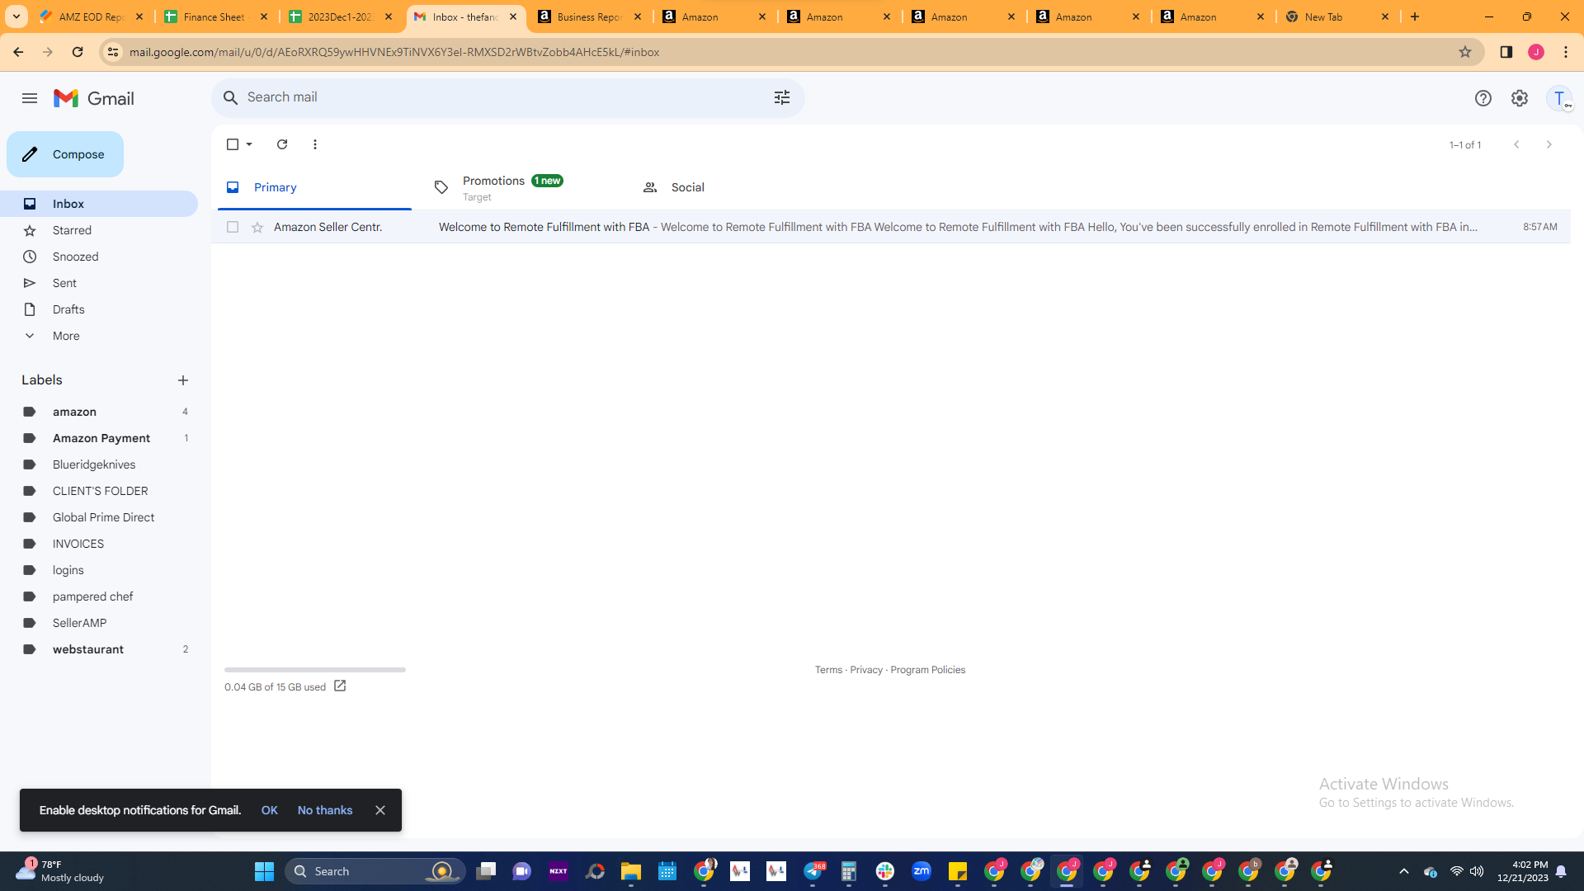
Task: Open the Sent folder
Action: [x=99, y=283]
